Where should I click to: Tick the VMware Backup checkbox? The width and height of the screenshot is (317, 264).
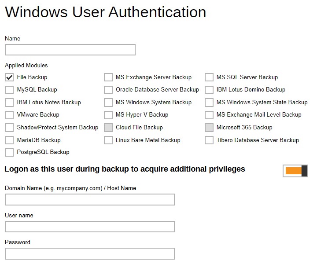click(x=10, y=115)
